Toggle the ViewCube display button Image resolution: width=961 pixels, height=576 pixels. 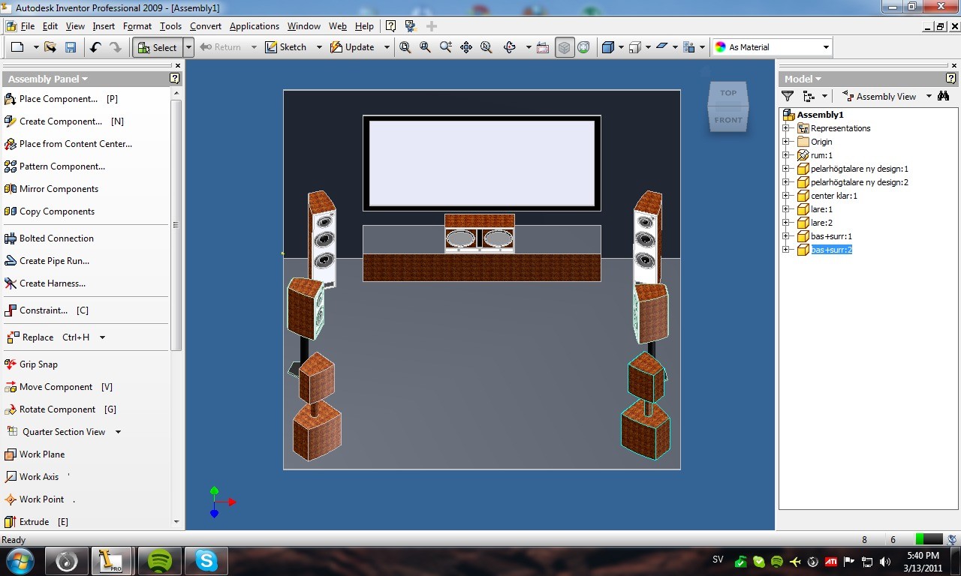tap(564, 47)
